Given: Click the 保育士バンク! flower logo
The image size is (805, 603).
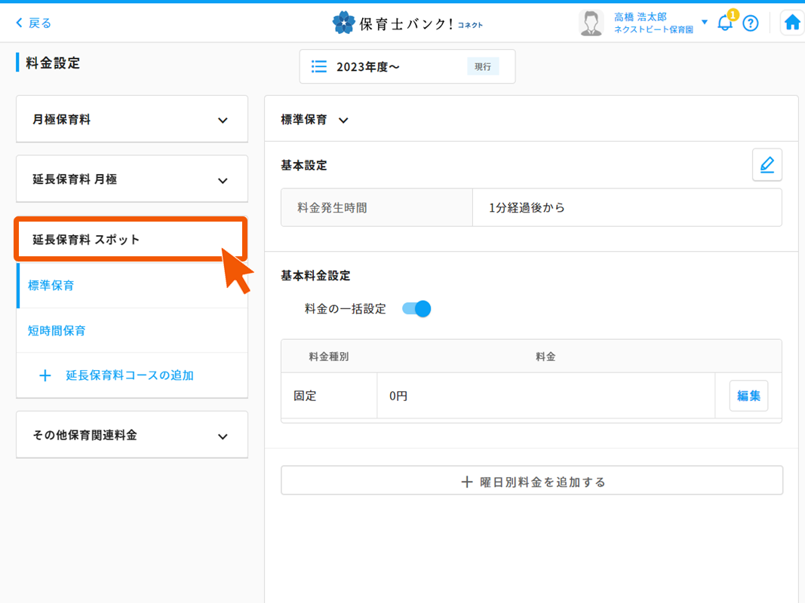Looking at the screenshot, I should click(343, 23).
